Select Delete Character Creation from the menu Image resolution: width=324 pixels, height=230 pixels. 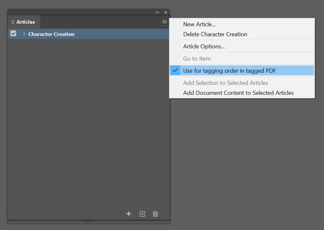point(215,34)
